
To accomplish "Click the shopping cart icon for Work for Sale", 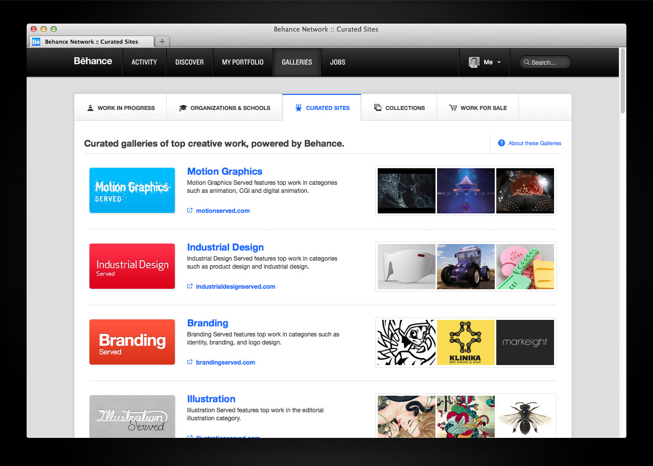I will pyautogui.click(x=453, y=107).
